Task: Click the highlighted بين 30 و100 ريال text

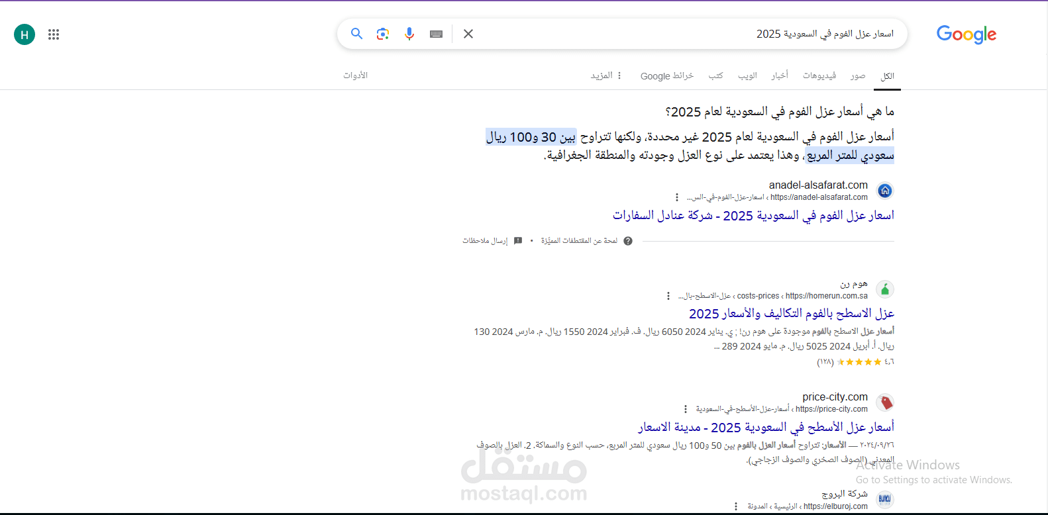Action: tap(531, 137)
